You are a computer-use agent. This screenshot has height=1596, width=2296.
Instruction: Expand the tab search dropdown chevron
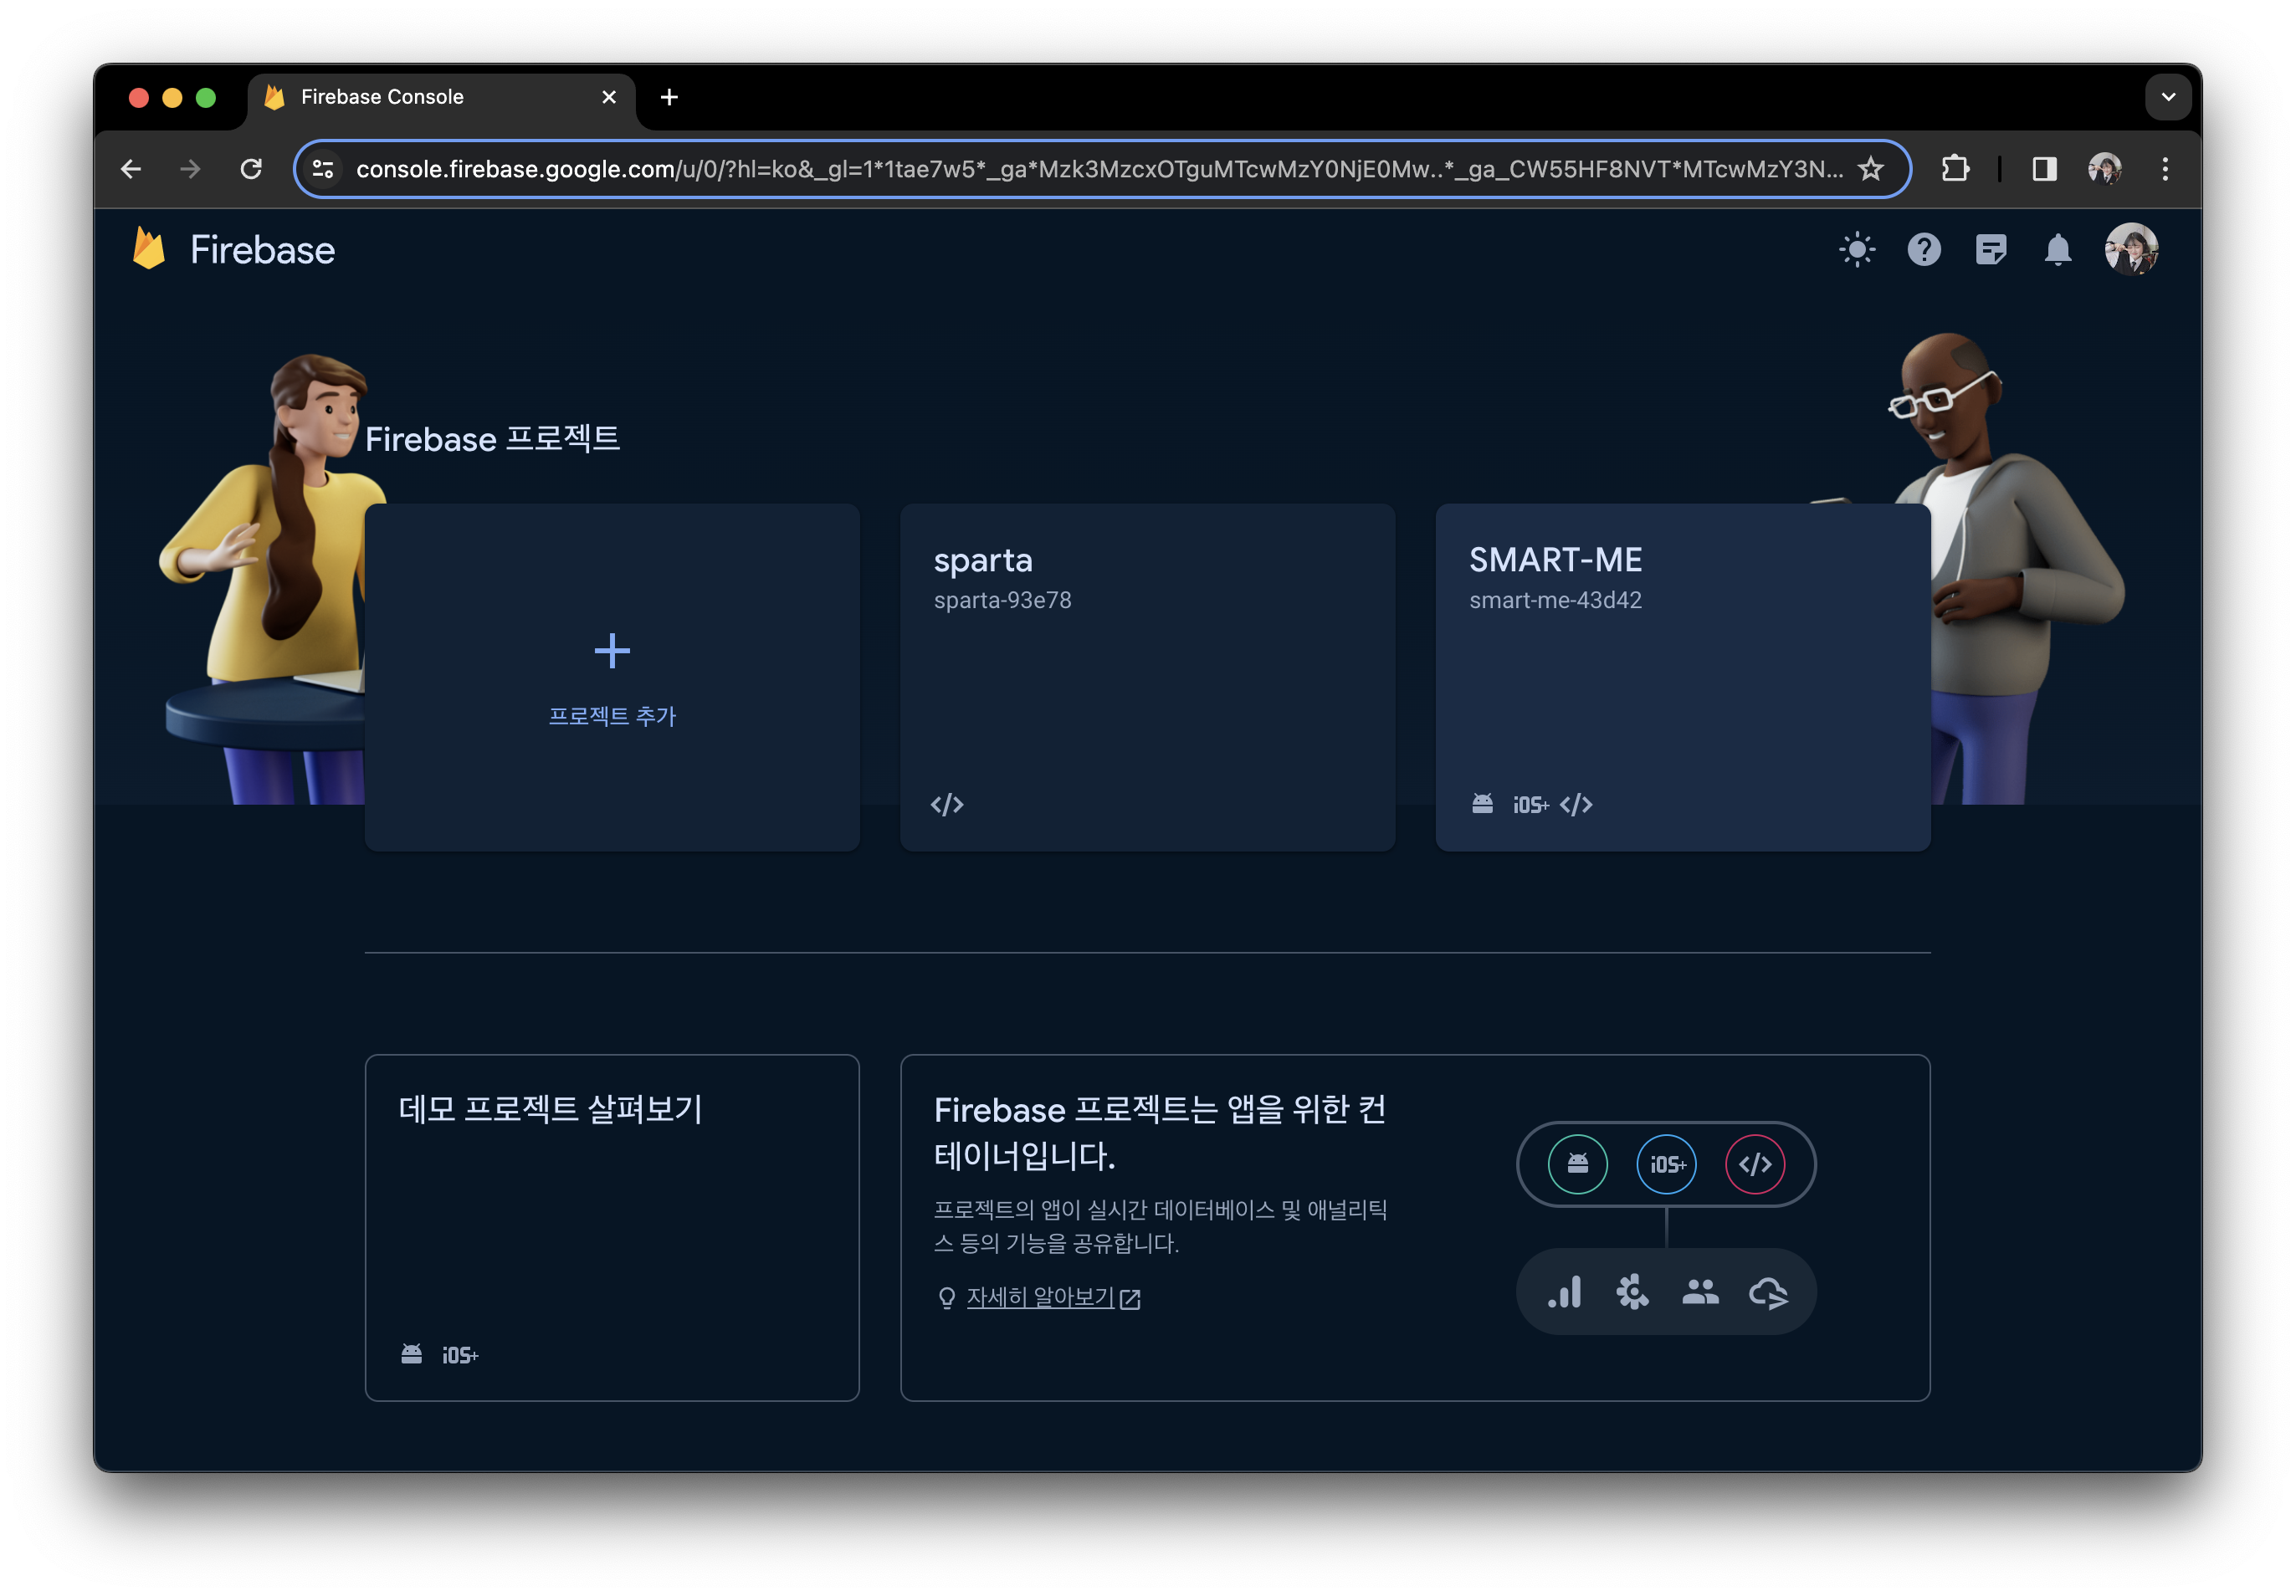click(2168, 97)
